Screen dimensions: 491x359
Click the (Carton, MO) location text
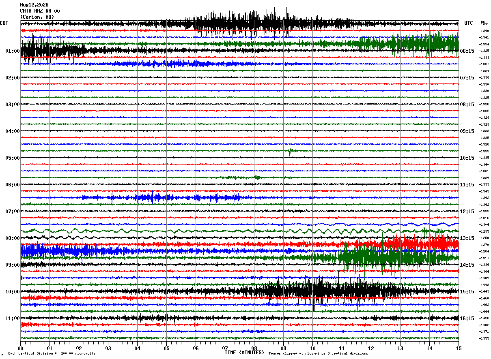point(37,17)
